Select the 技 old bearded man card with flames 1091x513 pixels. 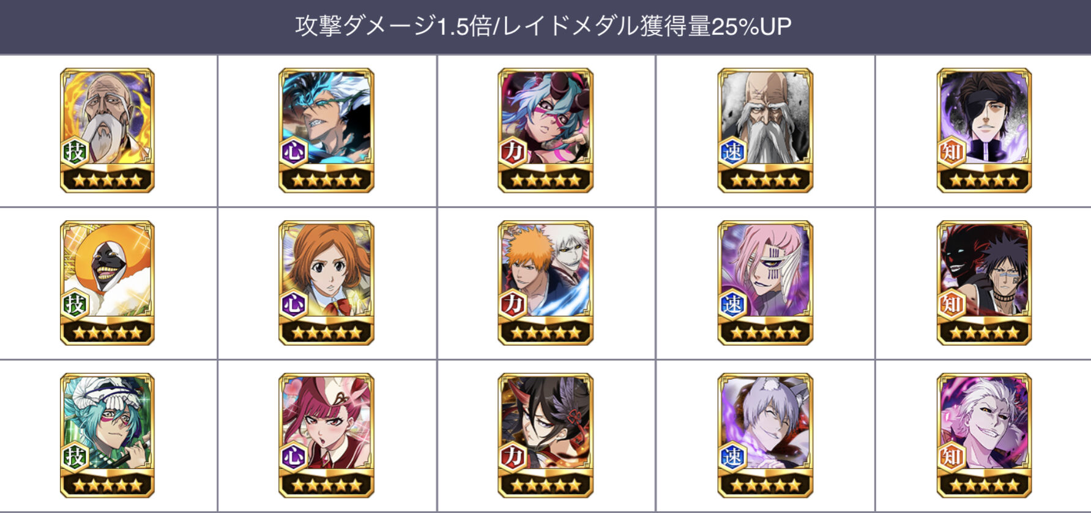click(107, 130)
